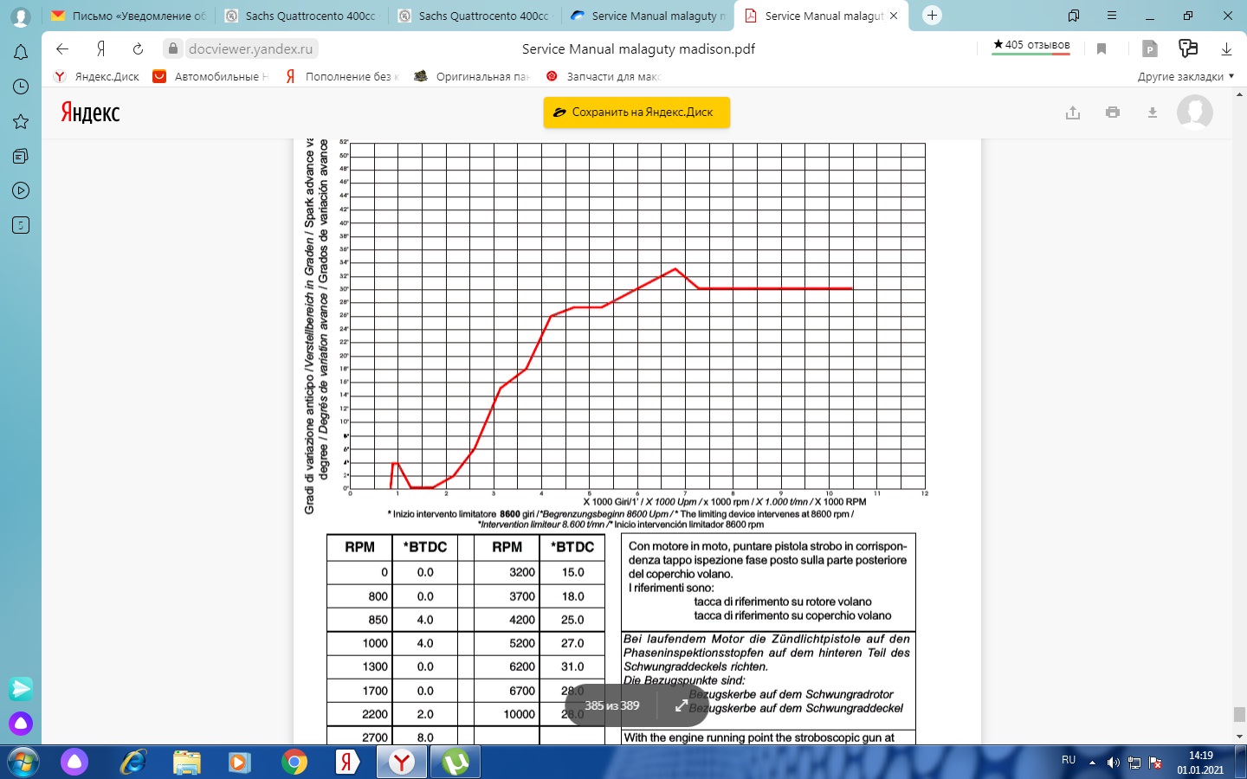Print the PDF document
Image resolution: width=1247 pixels, height=779 pixels.
coord(1113,113)
